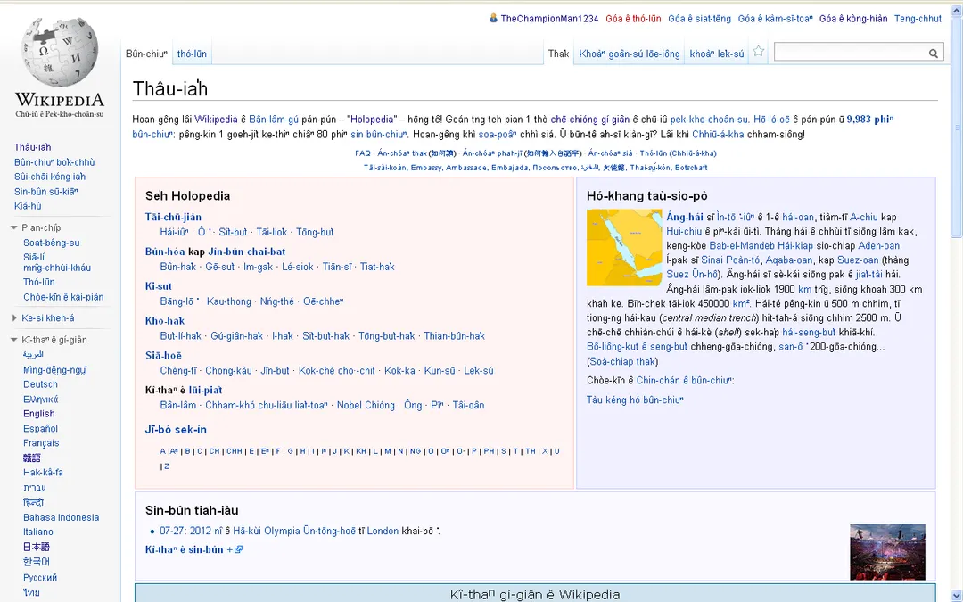
Task: Select the Tha̍k tab
Action: click(558, 54)
